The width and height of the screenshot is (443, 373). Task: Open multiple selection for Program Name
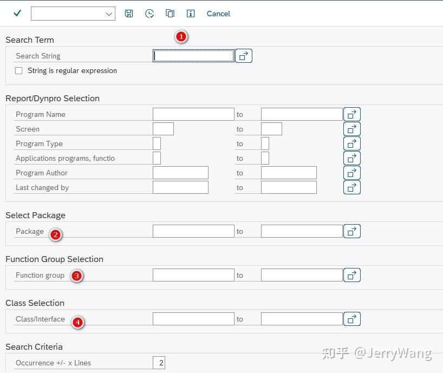[351, 114]
